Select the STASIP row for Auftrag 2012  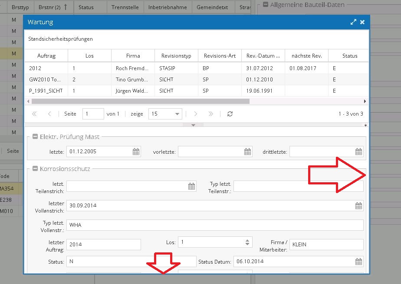[x=130, y=68]
